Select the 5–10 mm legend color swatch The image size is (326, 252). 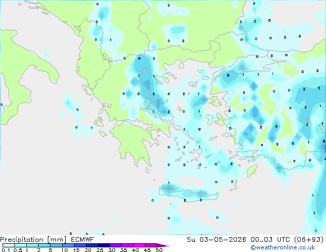point(56,245)
